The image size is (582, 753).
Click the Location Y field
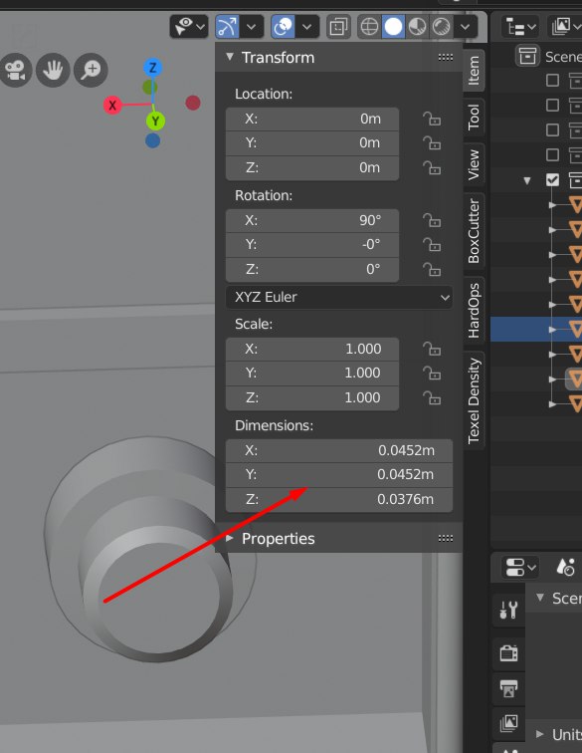(312, 143)
